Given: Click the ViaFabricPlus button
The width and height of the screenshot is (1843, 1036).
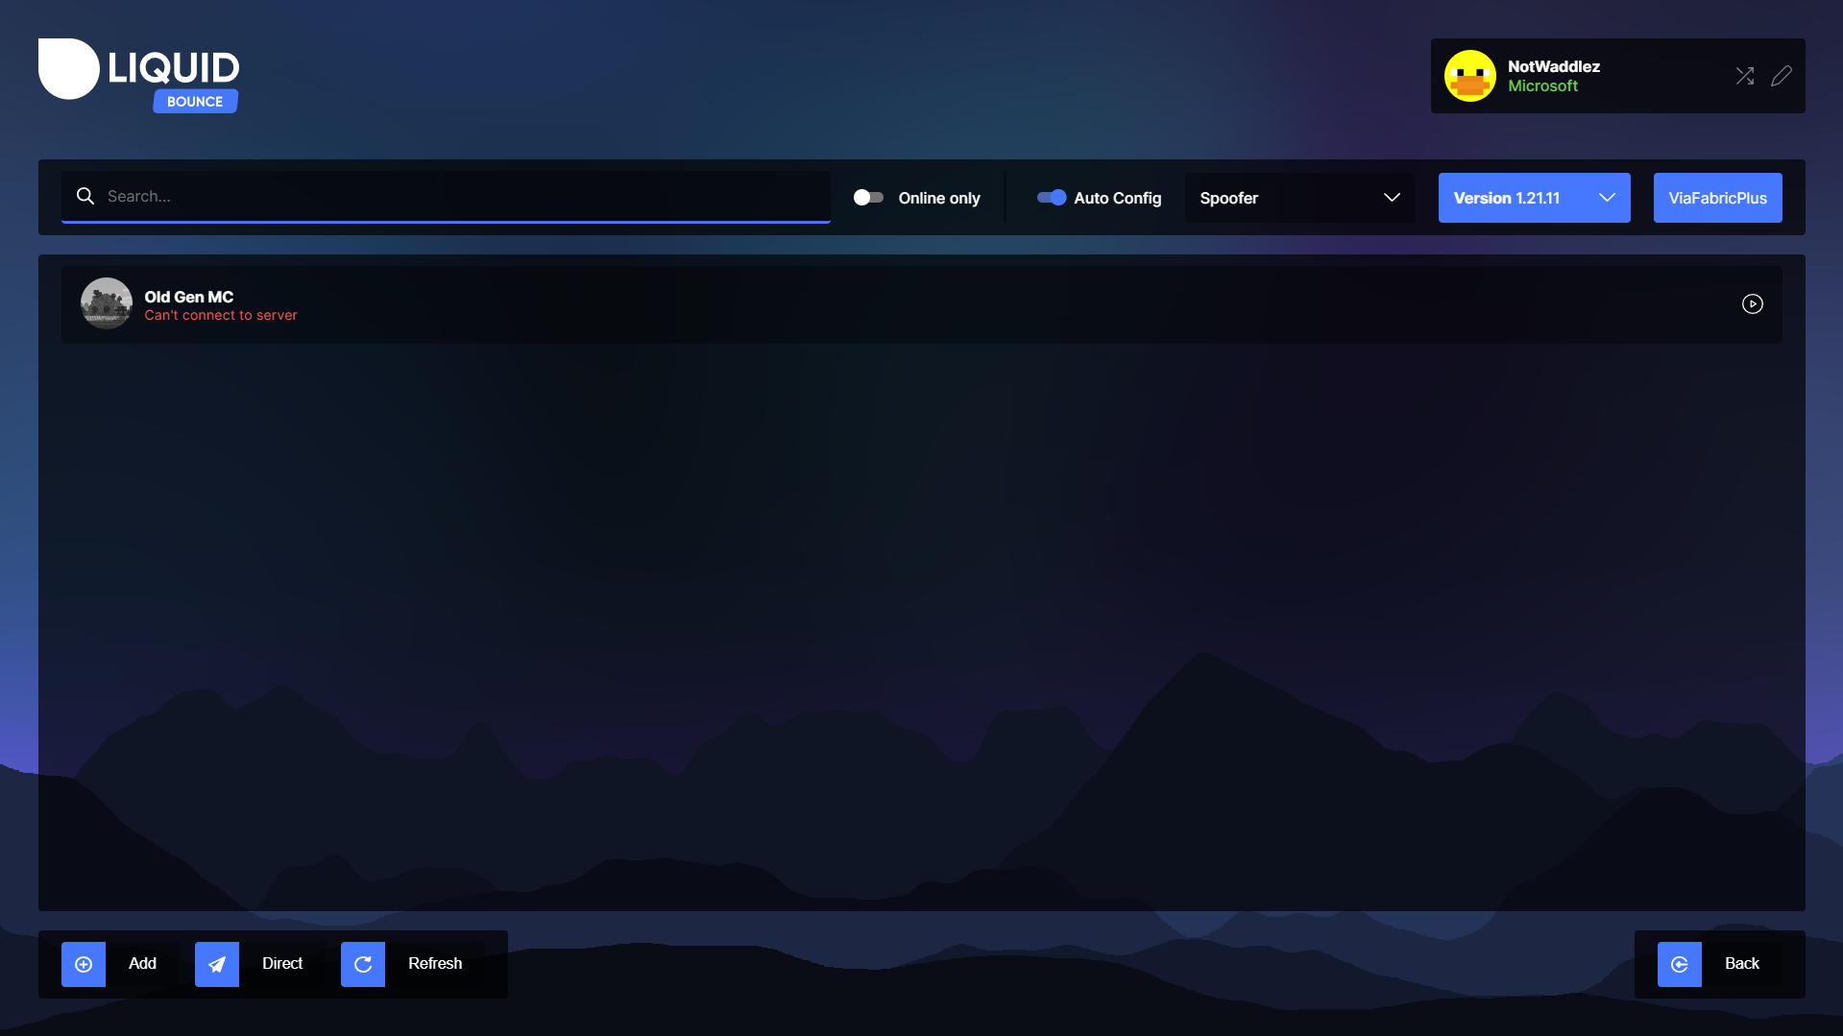Looking at the screenshot, I should pyautogui.click(x=1717, y=197).
